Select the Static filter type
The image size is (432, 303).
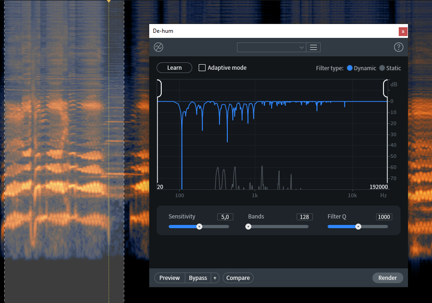pyautogui.click(x=382, y=68)
